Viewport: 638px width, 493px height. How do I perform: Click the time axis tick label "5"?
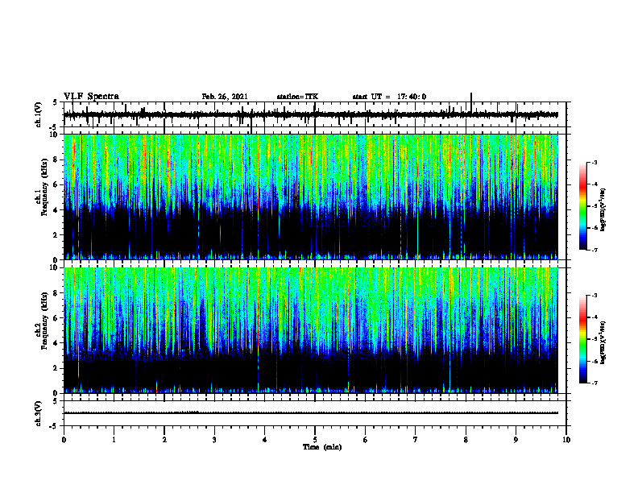tap(315, 440)
